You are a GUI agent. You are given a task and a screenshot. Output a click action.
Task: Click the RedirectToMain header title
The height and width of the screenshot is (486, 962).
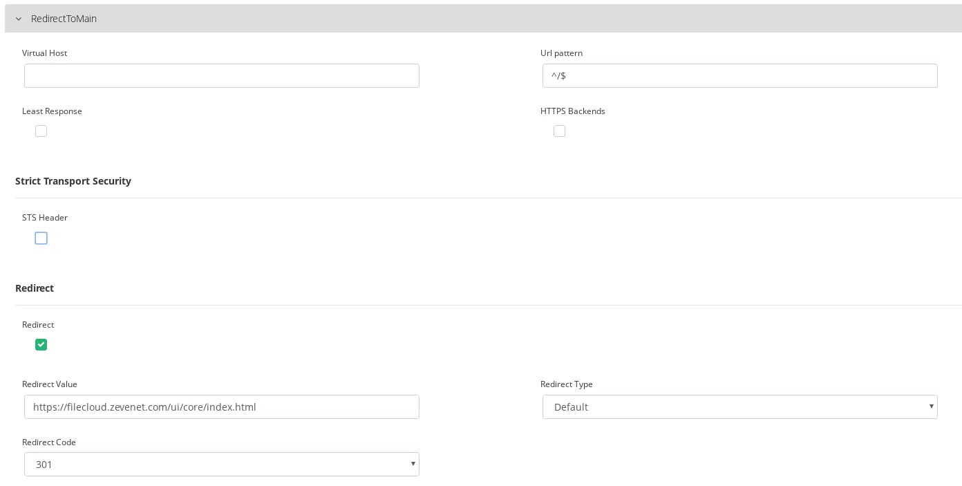click(64, 19)
